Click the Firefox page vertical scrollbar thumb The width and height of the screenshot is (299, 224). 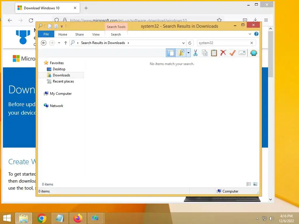[270, 54]
